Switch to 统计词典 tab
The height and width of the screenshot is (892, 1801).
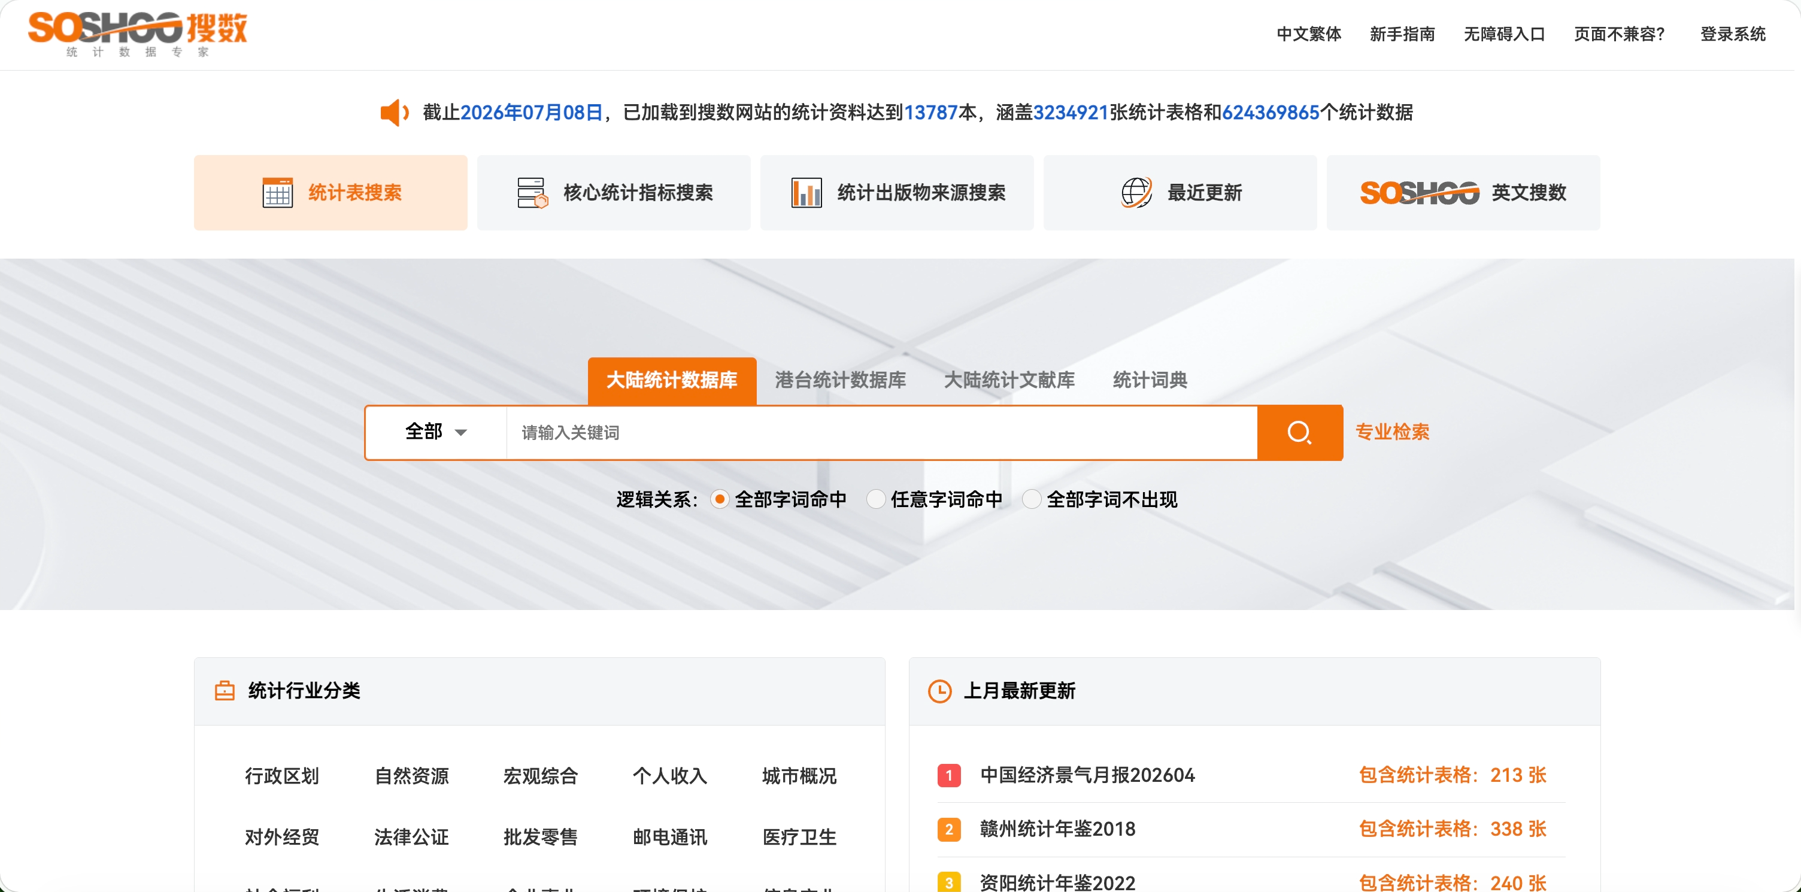(x=1150, y=380)
